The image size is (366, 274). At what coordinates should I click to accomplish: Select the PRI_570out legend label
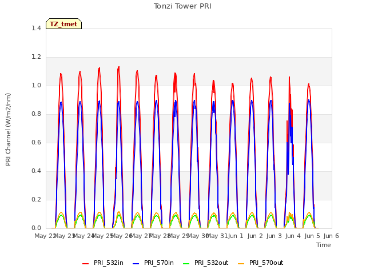[x=266, y=263]
